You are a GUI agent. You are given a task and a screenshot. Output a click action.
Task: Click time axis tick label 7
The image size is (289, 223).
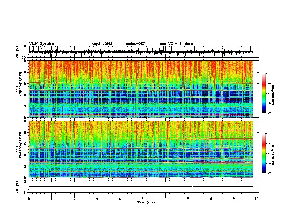pyautogui.click(x=188, y=199)
